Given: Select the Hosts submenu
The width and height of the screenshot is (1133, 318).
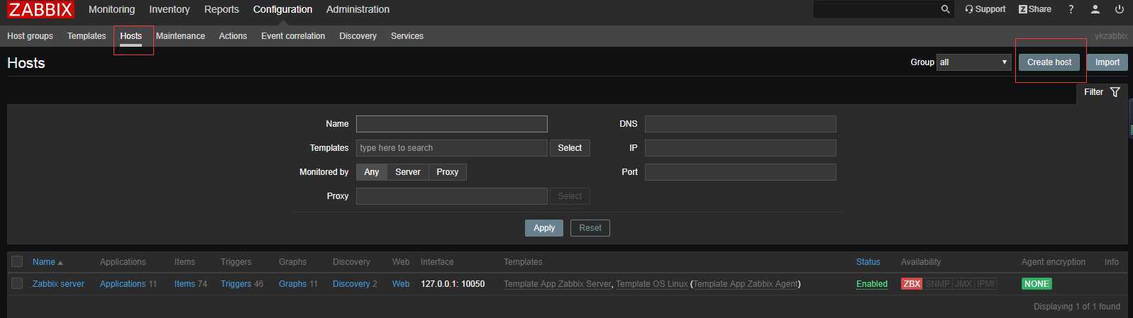Looking at the screenshot, I should [131, 36].
